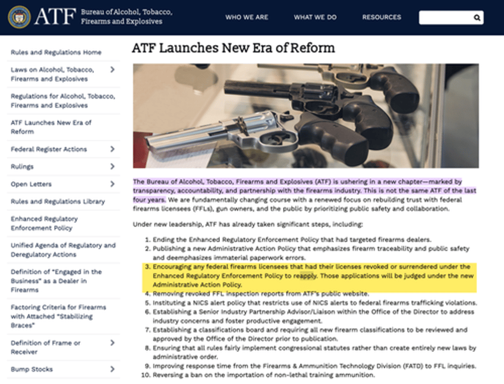
Task: Click the revolvers banner photo
Action: (305, 116)
